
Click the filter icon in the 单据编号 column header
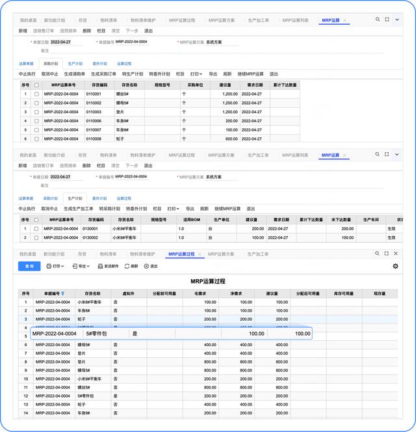pyautogui.click(x=63, y=293)
